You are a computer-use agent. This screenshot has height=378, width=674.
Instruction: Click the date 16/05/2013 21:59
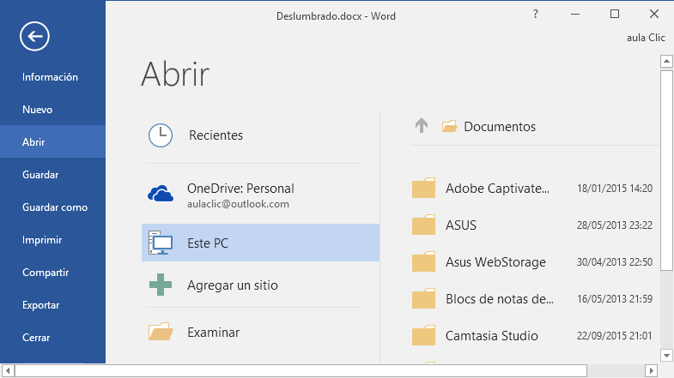coord(615,299)
